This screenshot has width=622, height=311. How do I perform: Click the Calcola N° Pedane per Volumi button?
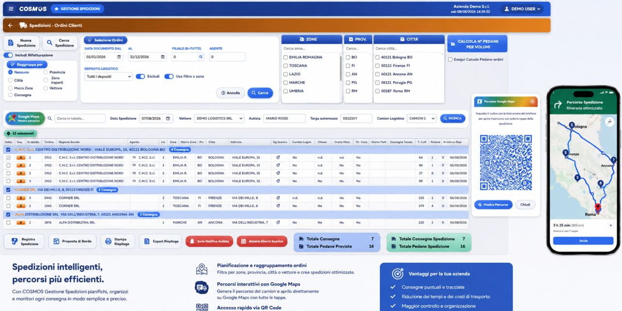pyautogui.click(x=477, y=44)
